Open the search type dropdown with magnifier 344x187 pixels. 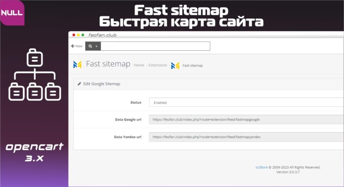tap(93, 46)
